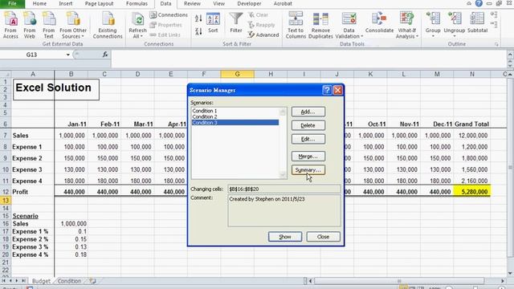
Task: Click the Excel Solution title box
Action: (x=56, y=89)
